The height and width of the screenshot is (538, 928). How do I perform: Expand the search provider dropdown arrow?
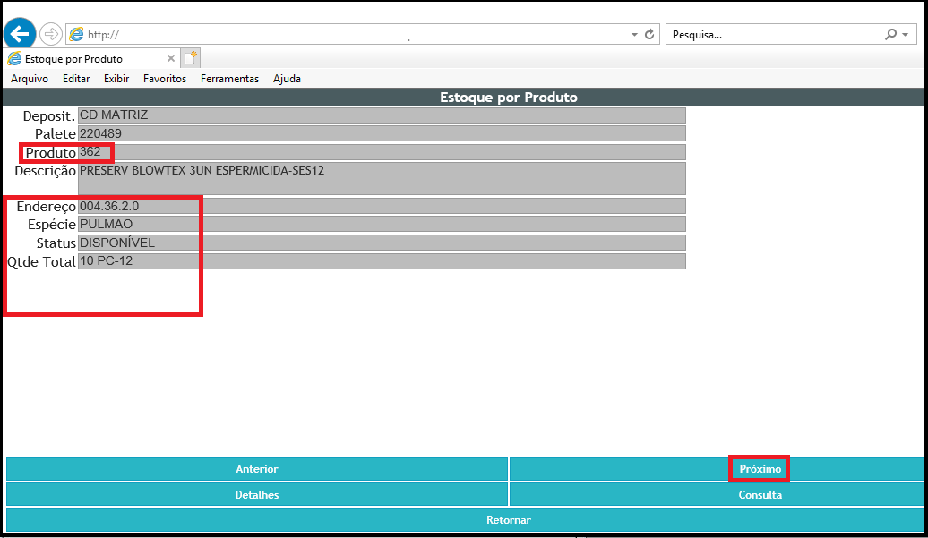pyautogui.click(x=906, y=35)
